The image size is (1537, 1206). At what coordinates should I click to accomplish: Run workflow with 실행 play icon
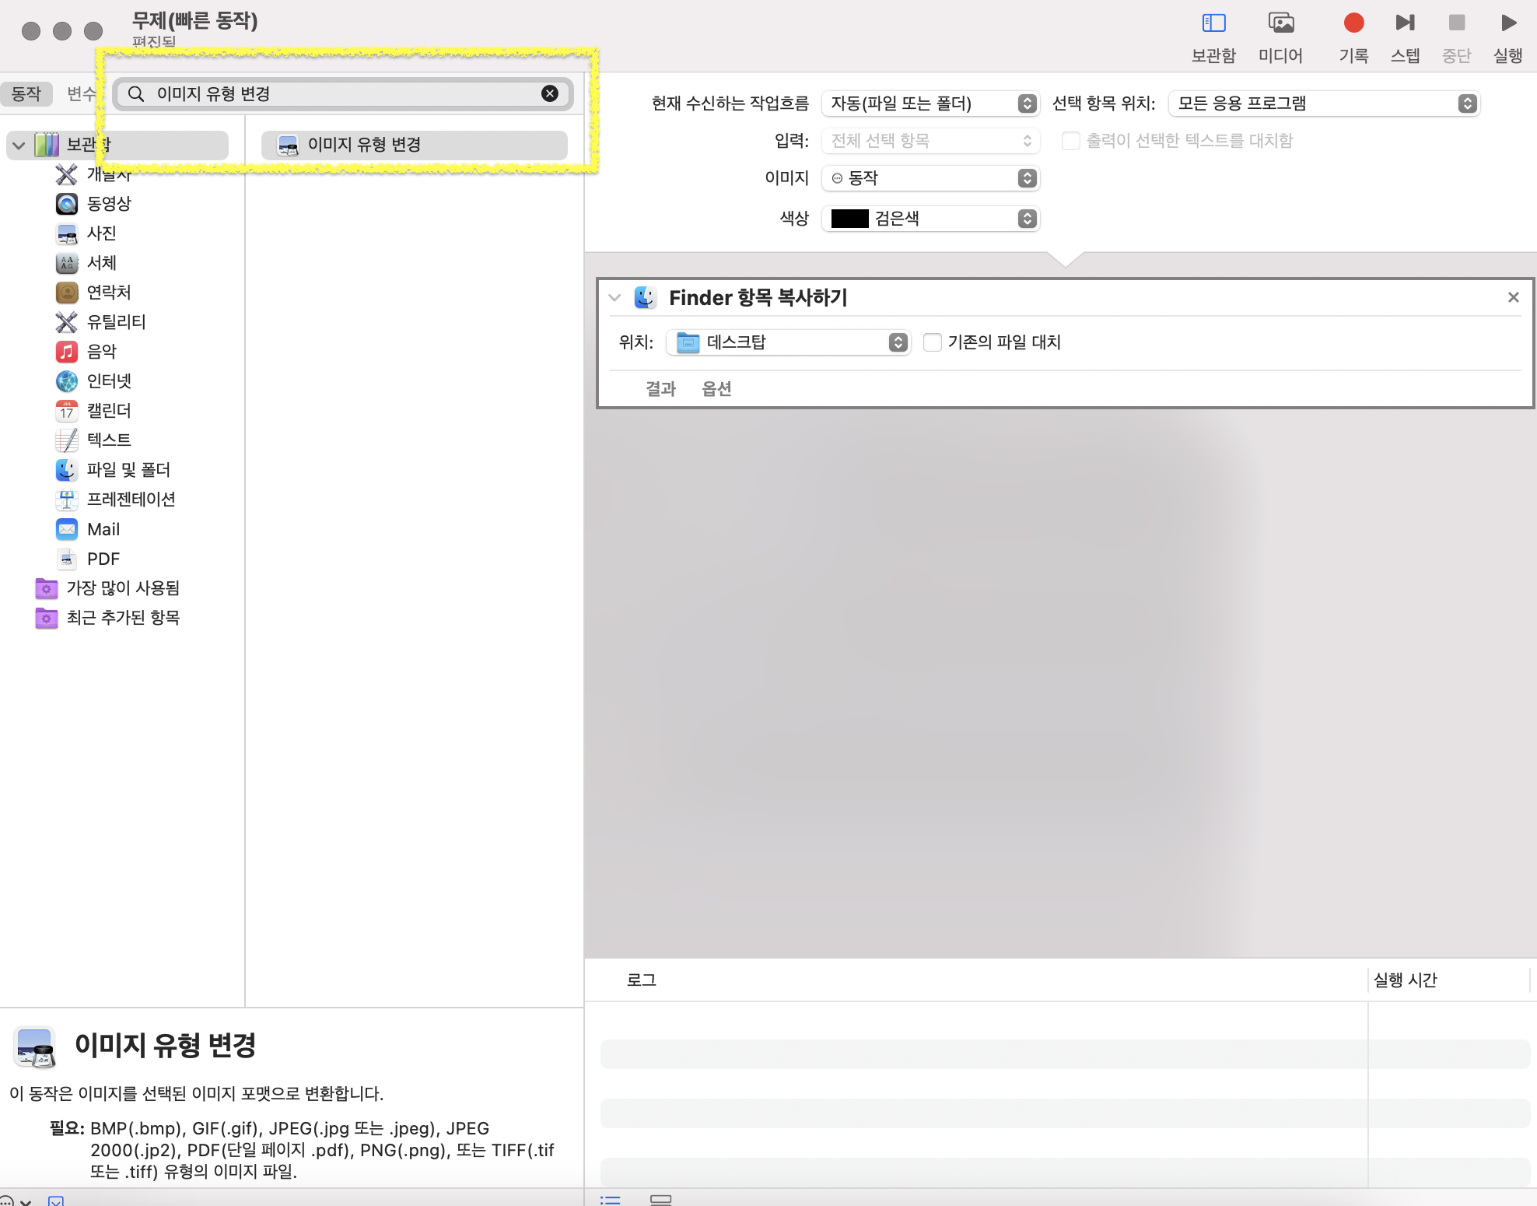[x=1507, y=23]
